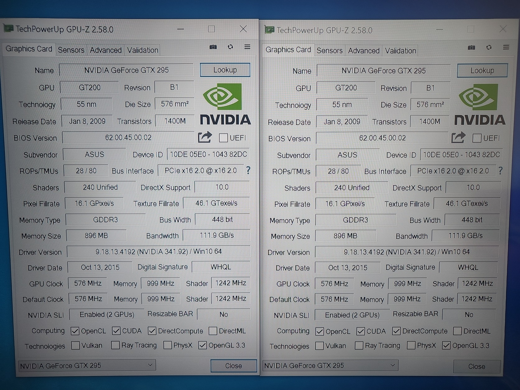Toggle DirectCompute checkbox in right window
The width and height of the screenshot is (520, 390).
coord(396,331)
